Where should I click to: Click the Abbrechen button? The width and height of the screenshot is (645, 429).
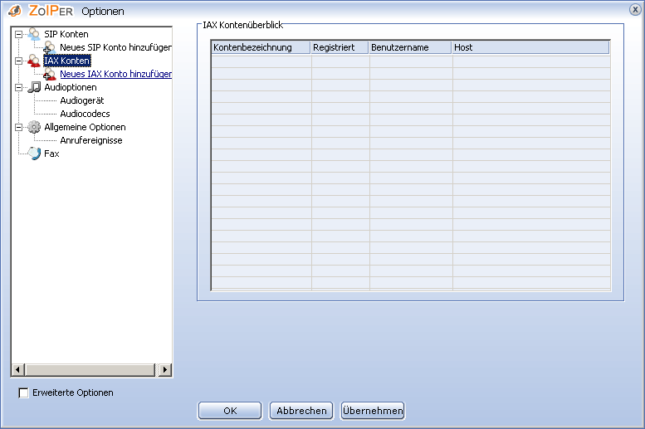pyautogui.click(x=302, y=411)
